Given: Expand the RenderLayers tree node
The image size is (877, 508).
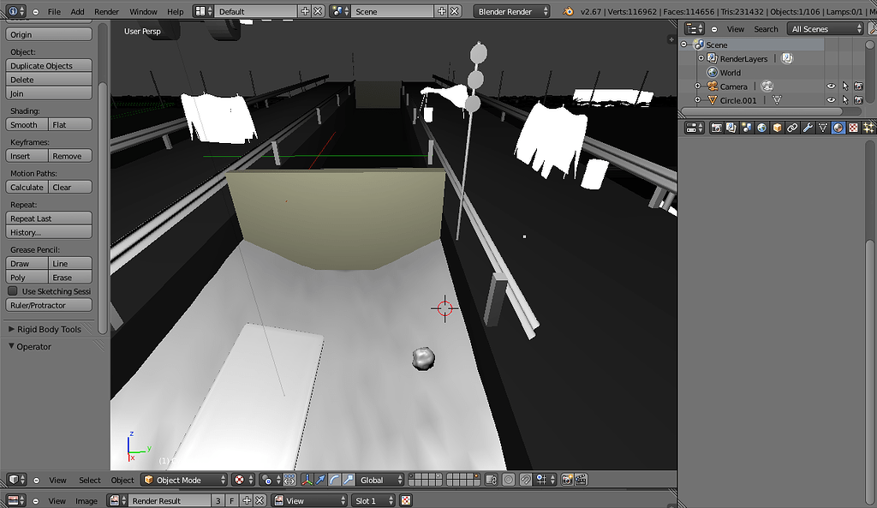Looking at the screenshot, I should coord(701,58).
